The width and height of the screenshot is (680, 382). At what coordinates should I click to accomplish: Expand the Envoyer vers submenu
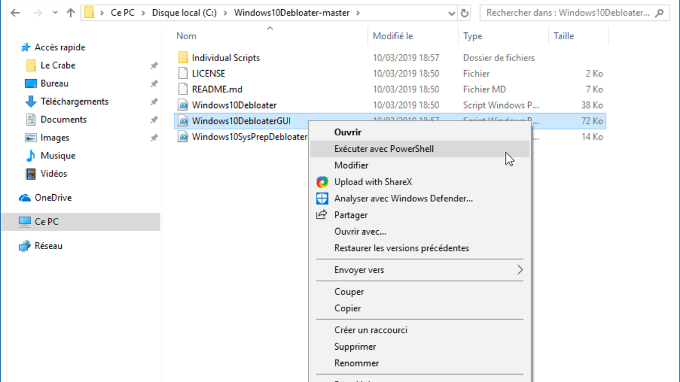click(x=420, y=270)
